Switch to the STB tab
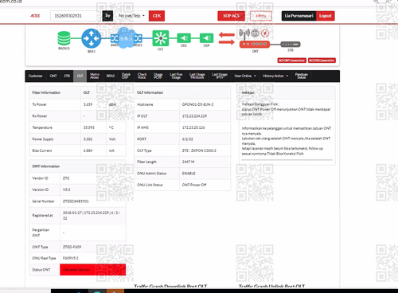This screenshot has height=293, width=398. click(x=67, y=76)
